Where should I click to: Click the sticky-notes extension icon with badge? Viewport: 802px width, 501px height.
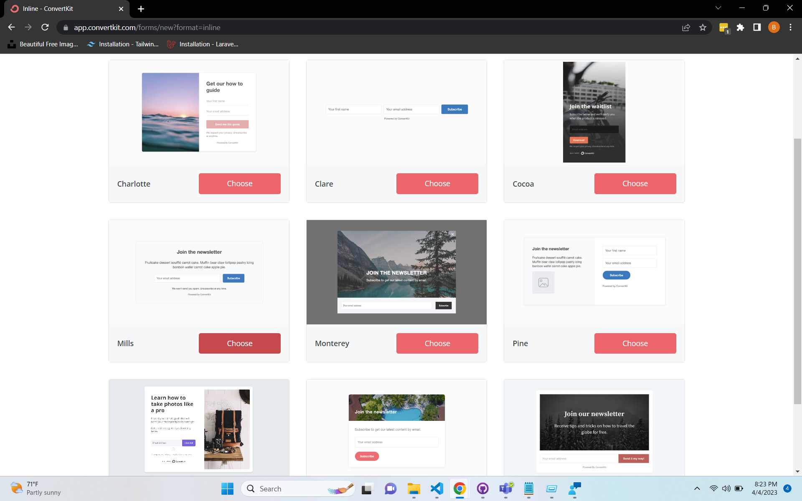pyautogui.click(x=724, y=27)
